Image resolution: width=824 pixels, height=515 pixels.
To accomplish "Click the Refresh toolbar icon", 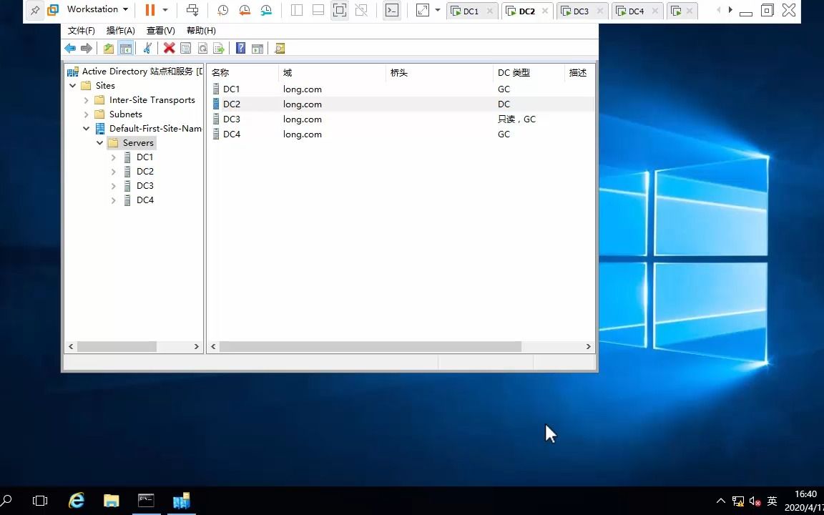I will click(x=202, y=49).
